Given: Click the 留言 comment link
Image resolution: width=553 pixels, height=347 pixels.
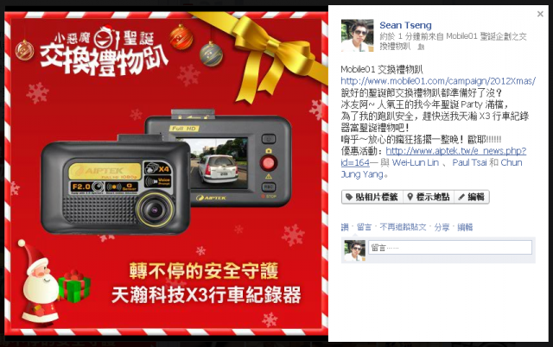Looking at the screenshot, I should point(364,227).
